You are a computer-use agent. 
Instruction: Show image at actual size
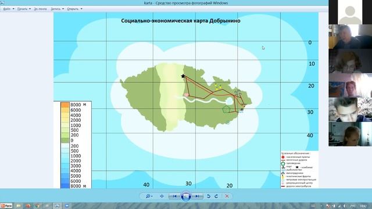coord(162,196)
